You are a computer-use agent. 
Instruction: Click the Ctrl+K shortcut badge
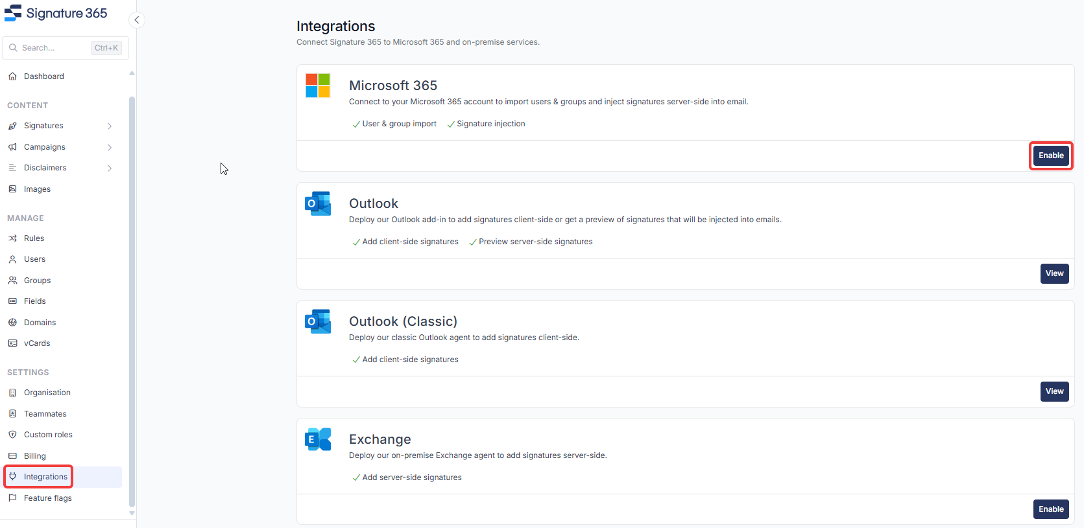106,48
